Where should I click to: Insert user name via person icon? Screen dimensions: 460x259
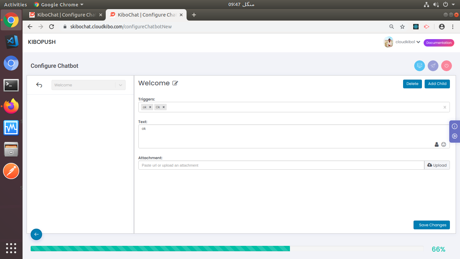(x=436, y=144)
